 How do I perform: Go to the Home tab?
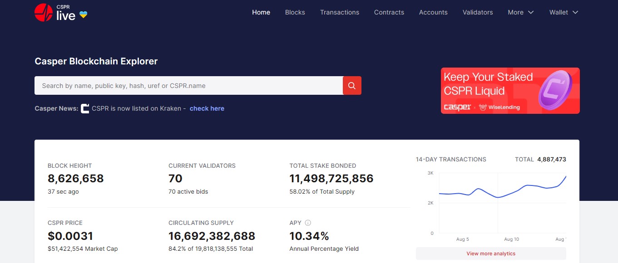(261, 12)
